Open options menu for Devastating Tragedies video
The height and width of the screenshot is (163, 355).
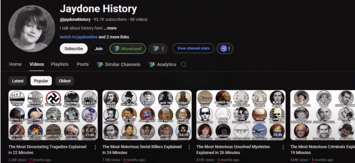coord(95,147)
